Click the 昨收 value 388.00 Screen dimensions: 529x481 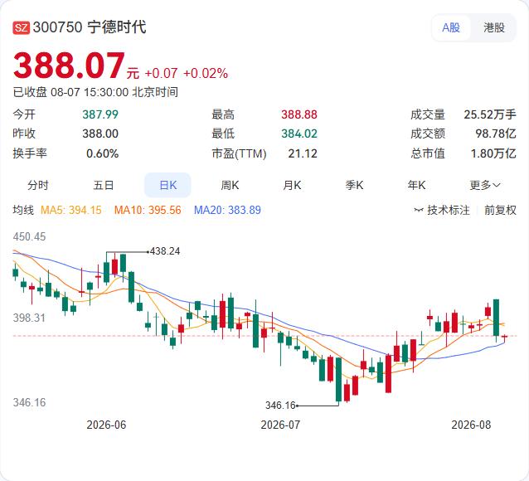(100, 134)
